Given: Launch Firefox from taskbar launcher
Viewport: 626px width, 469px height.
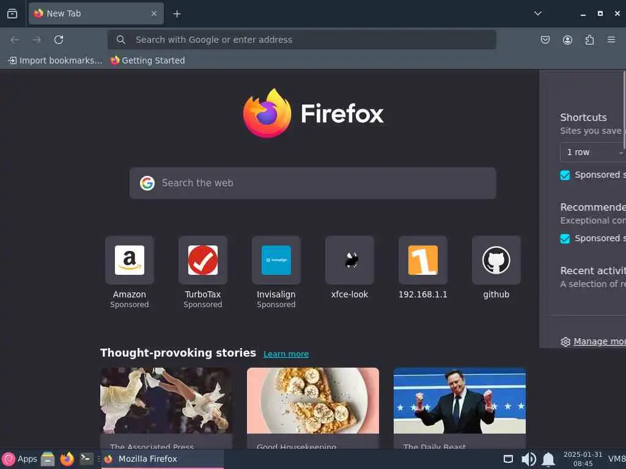Looking at the screenshot, I should coord(67,459).
